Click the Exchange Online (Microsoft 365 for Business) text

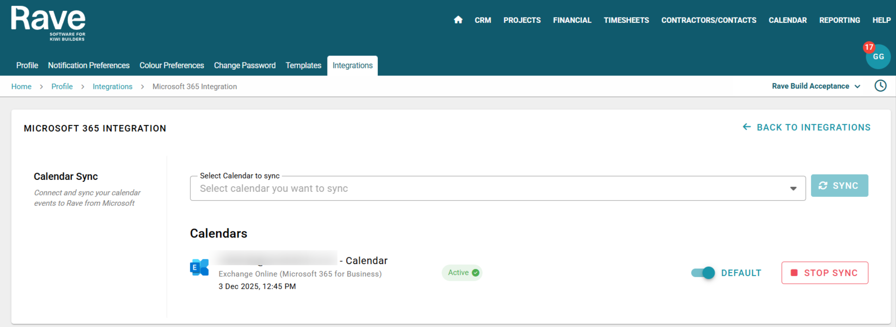(x=300, y=274)
